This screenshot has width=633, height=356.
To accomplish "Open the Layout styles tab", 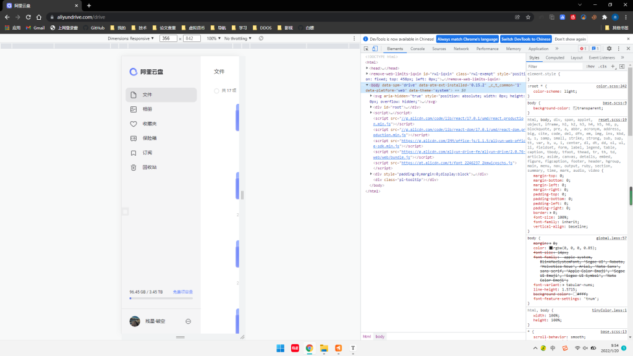I will (x=576, y=57).
